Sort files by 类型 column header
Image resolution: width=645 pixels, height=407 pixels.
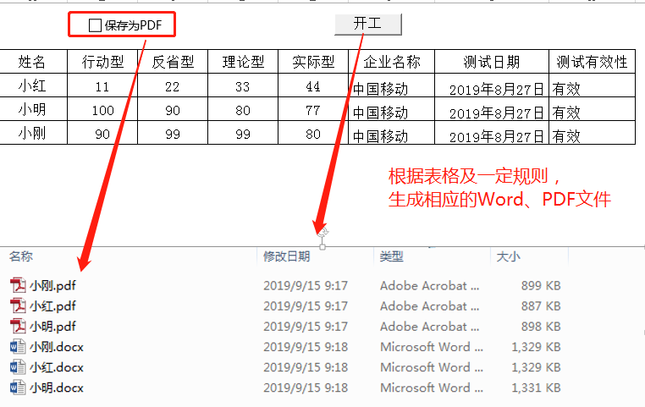391,256
